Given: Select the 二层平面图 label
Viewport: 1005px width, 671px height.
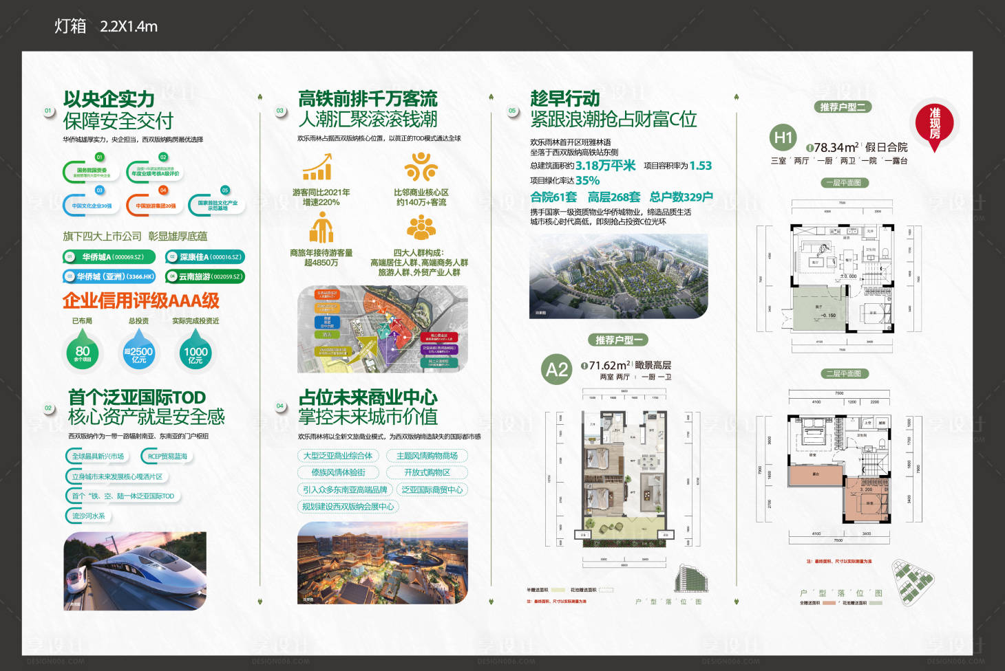Looking at the screenshot, I should coord(846,373).
